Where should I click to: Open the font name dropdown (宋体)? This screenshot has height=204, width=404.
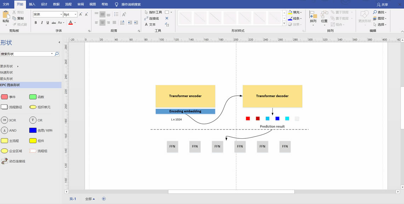tap(61, 14)
